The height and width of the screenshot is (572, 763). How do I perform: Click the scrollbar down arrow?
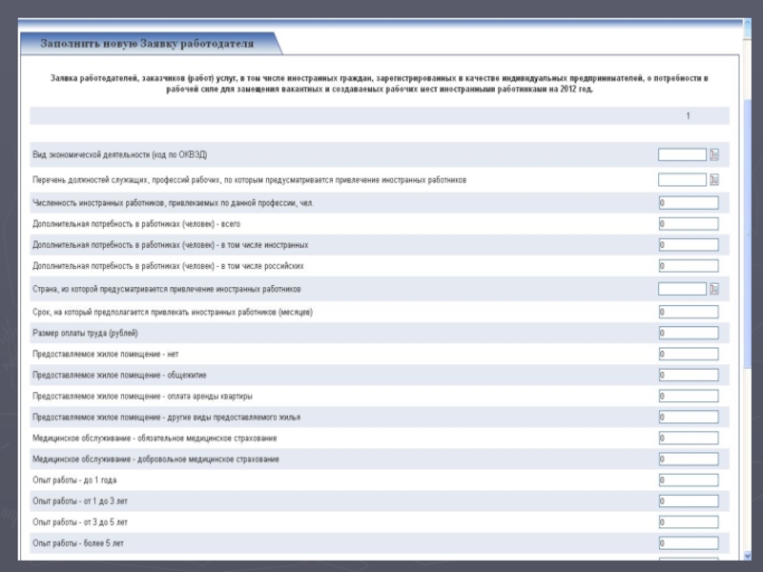coord(748,556)
